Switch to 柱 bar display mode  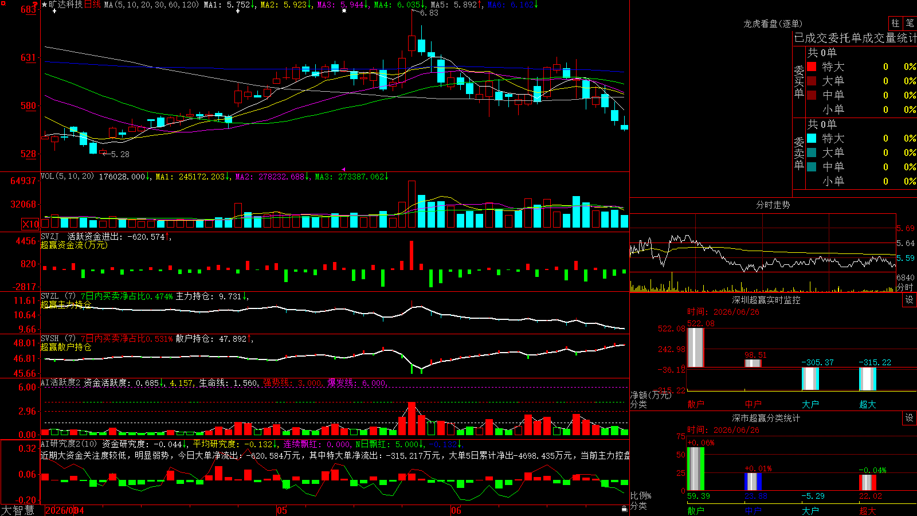tap(895, 23)
